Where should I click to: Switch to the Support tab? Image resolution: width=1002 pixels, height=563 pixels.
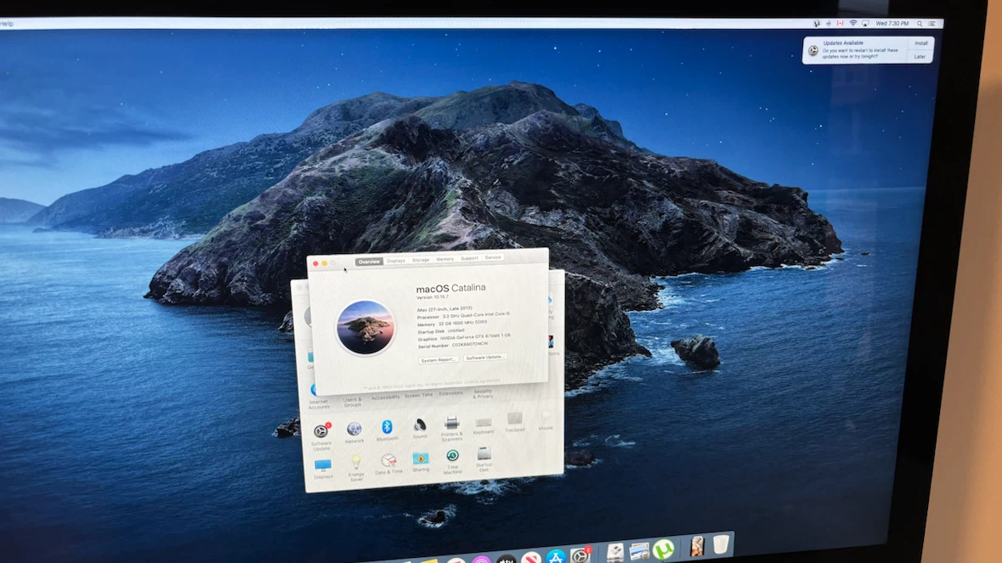click(470, 258)
